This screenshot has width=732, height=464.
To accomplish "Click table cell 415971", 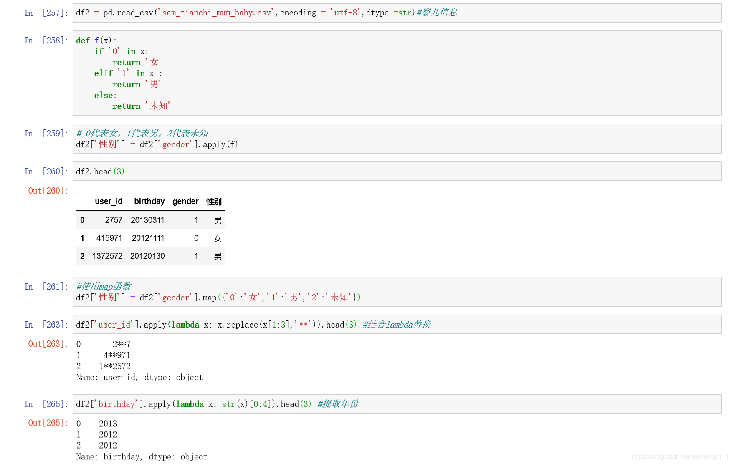I will pyautogui.click(x=109, y=238).
